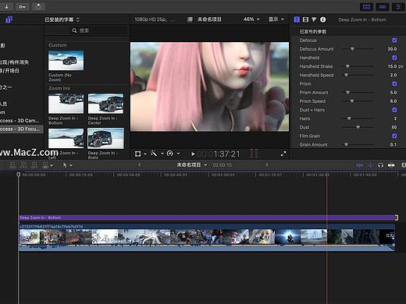Click the Defocus Amount slider
This screenshot has height=304, width=406.
point(358,49)
